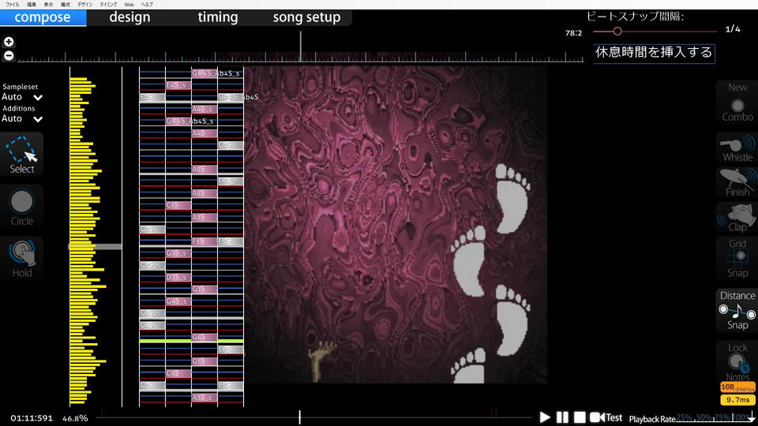Click the 01:11:591 timestamp
The image size is (758, 426).
pos(32,418)
